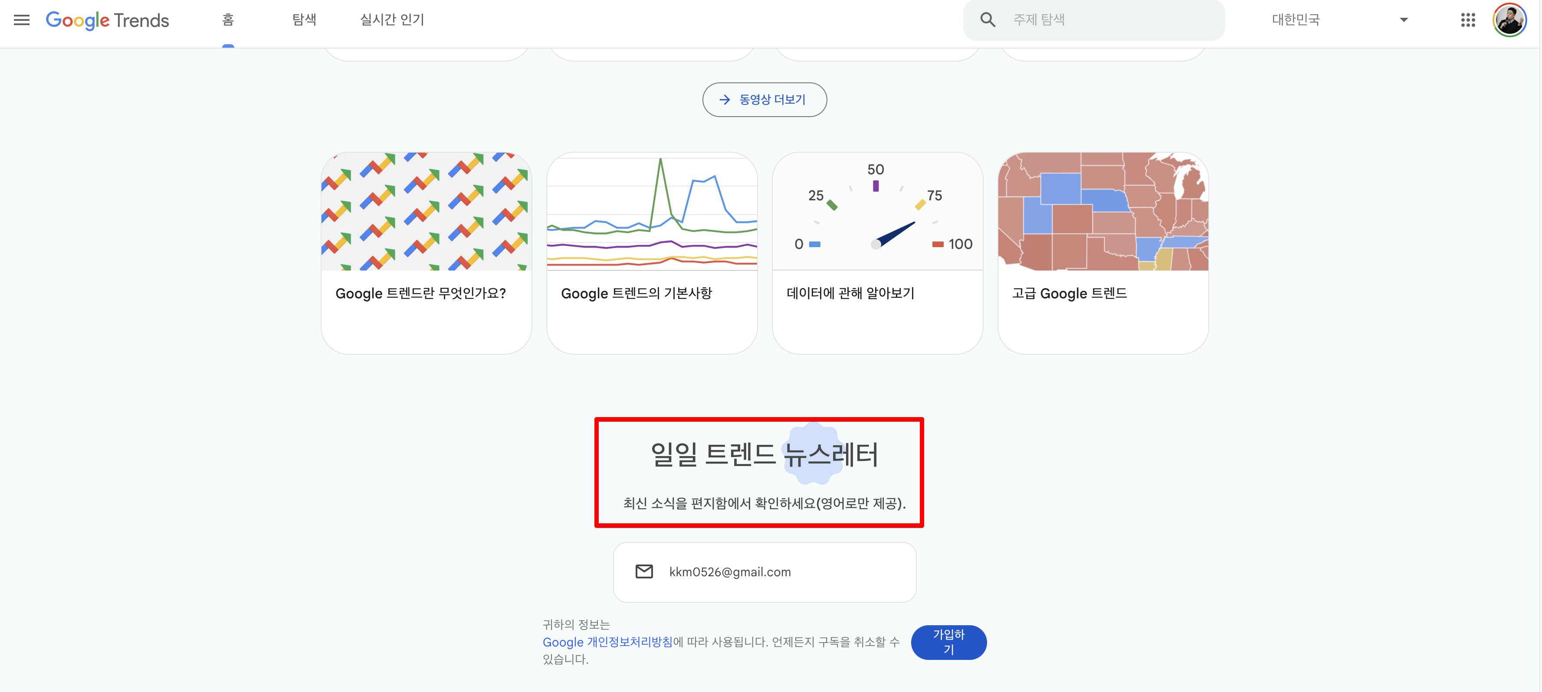The image size is (1542, 692).
Task: Switch to the 실시간 인기 tab
Action: coord(392,20)
